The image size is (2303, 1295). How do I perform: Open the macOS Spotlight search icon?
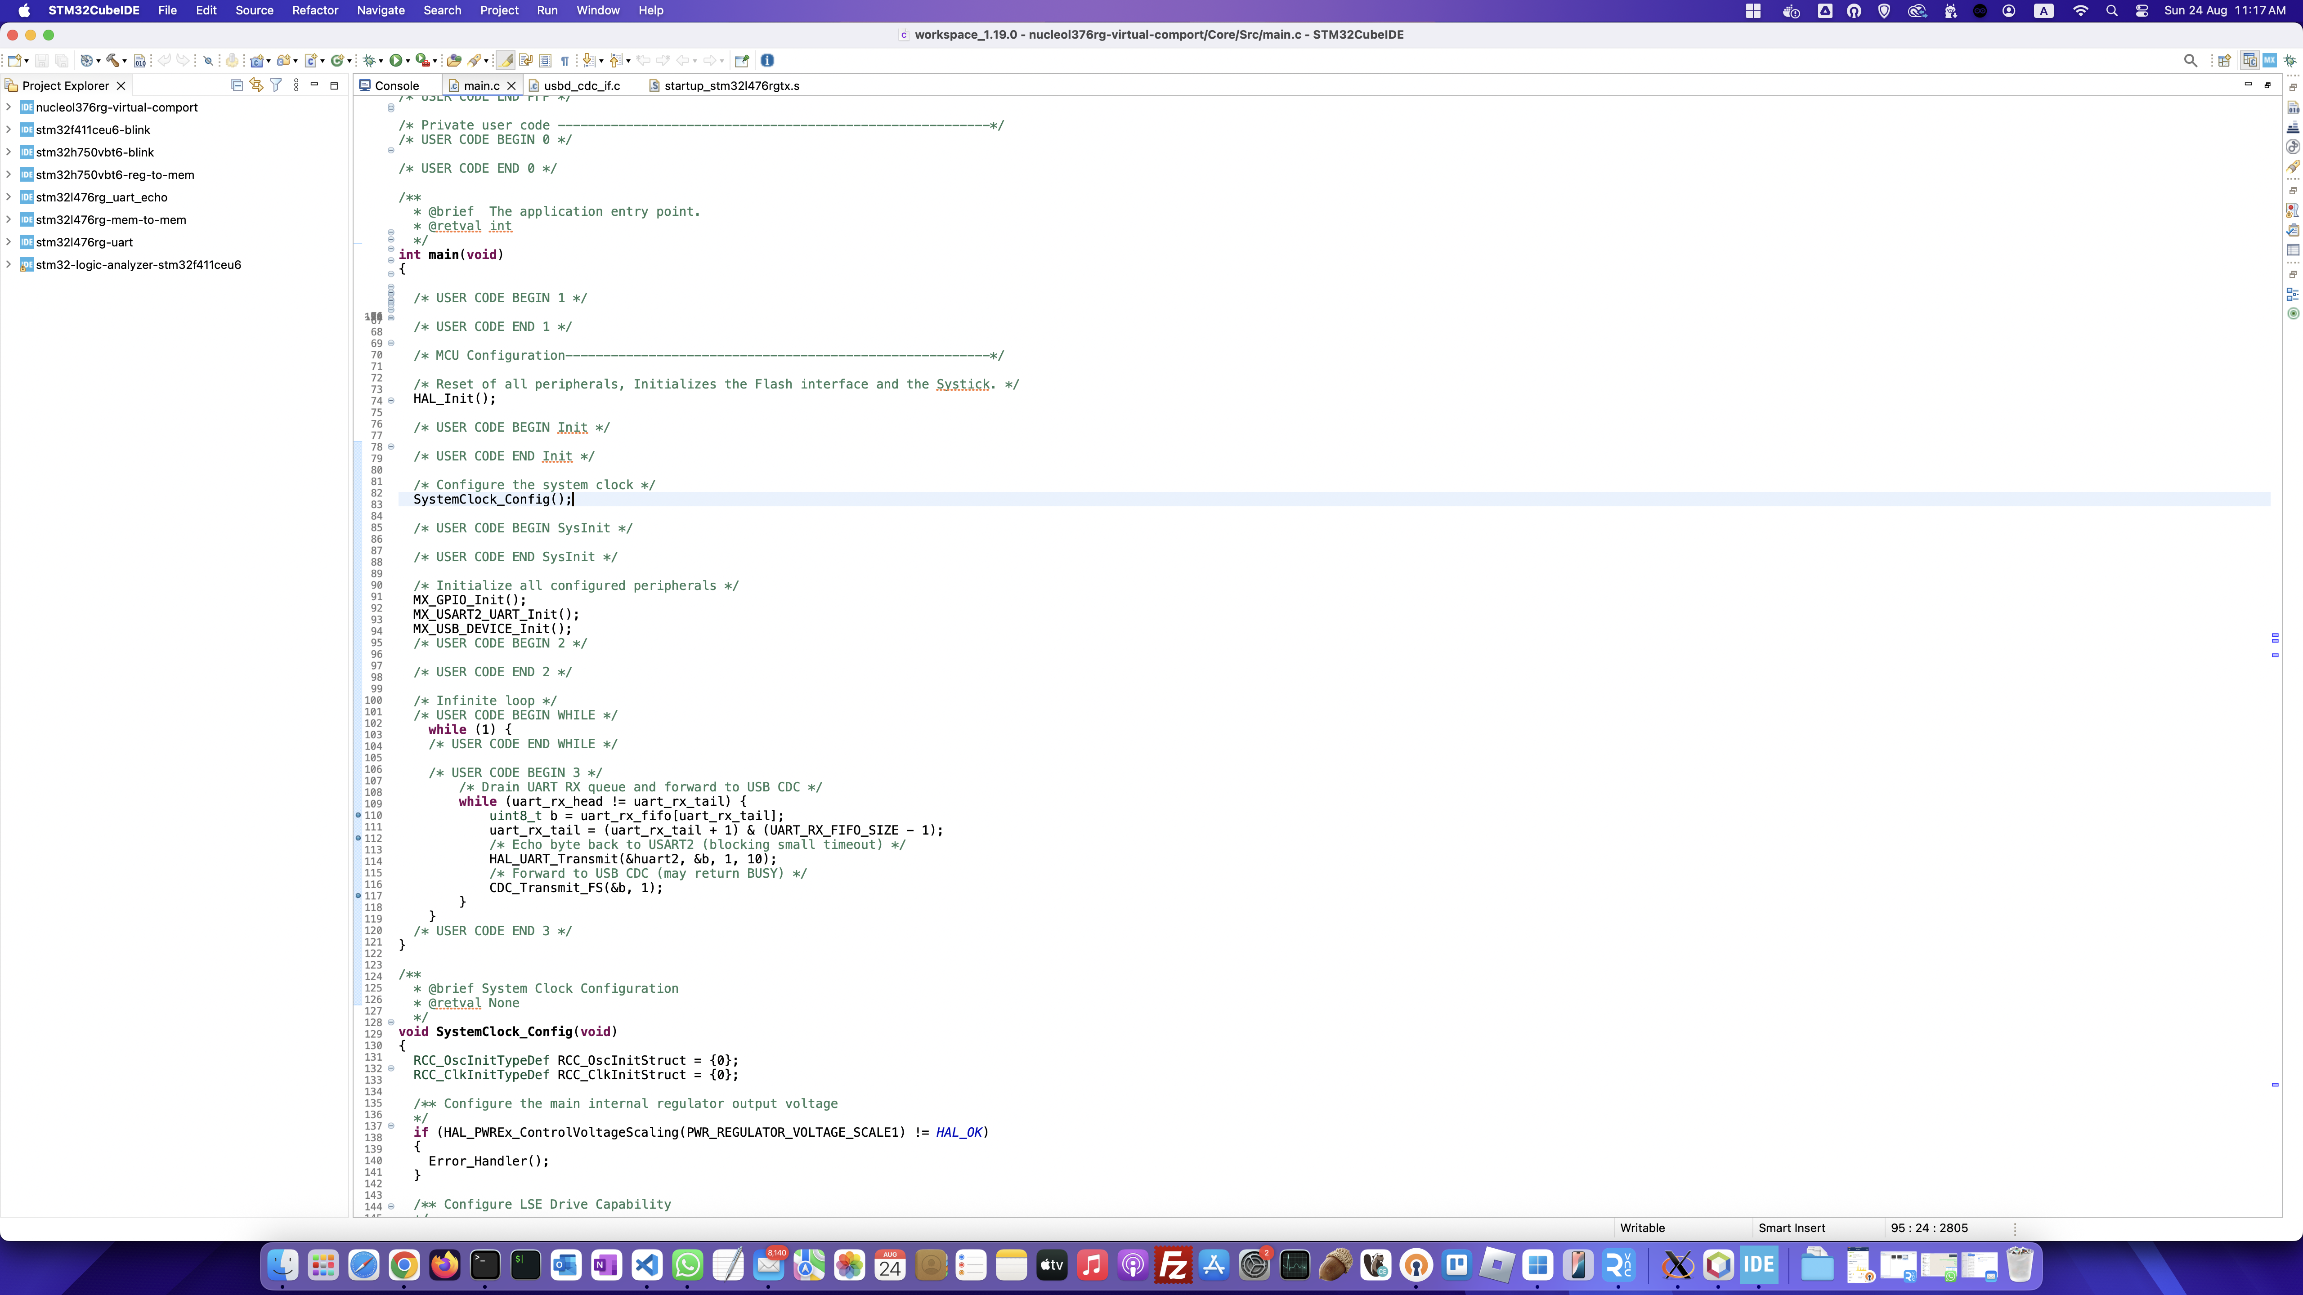tap(2112, 11)
